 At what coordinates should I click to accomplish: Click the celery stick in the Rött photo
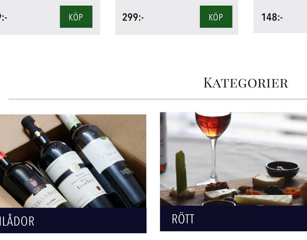181,171
